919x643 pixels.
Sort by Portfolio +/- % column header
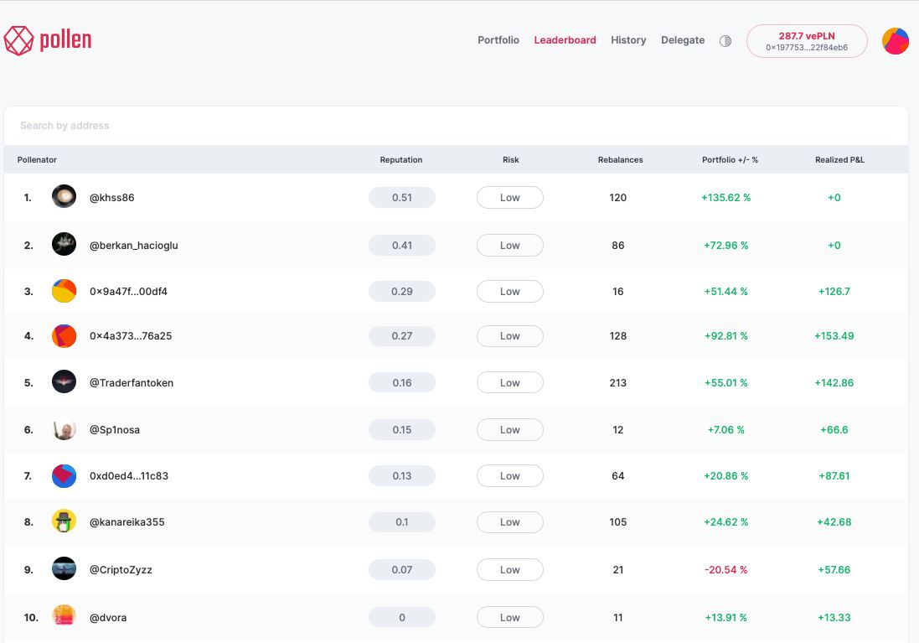[730, 160]
